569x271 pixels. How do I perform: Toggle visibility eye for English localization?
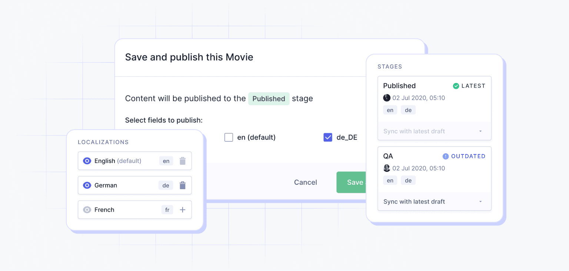pos(87,161)
